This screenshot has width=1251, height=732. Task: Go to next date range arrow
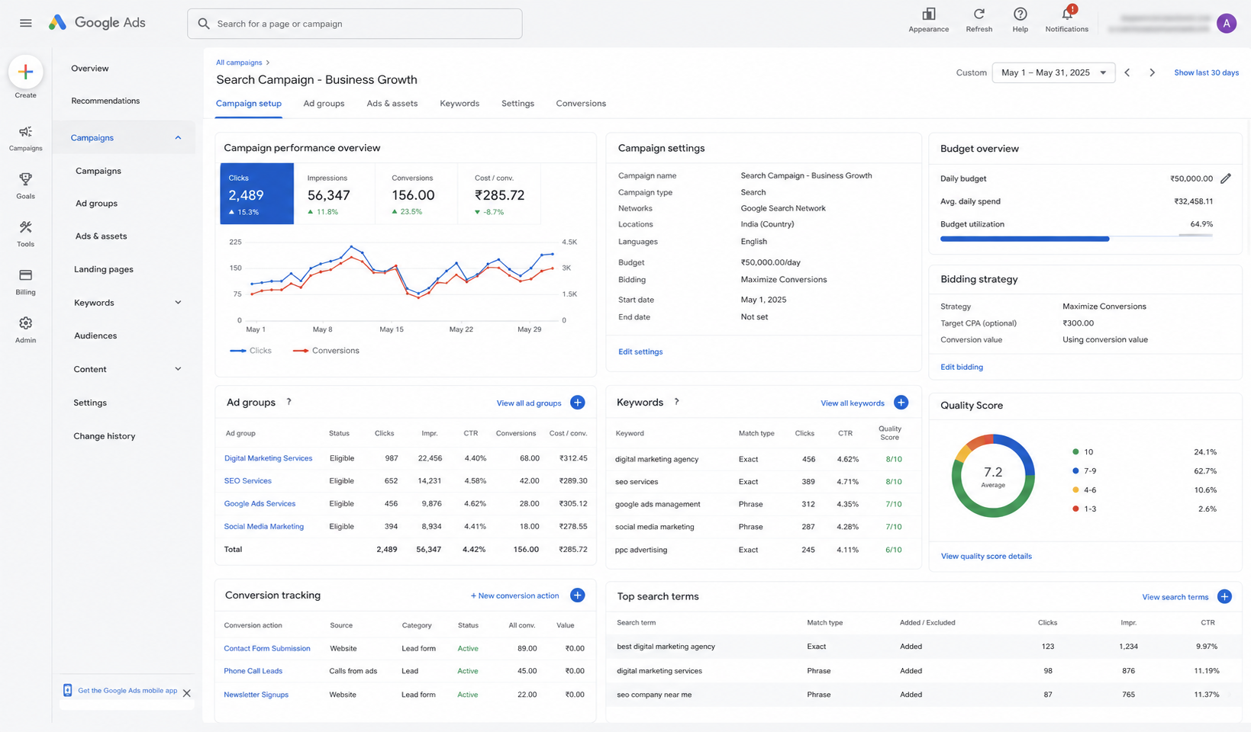(1152, 72)
